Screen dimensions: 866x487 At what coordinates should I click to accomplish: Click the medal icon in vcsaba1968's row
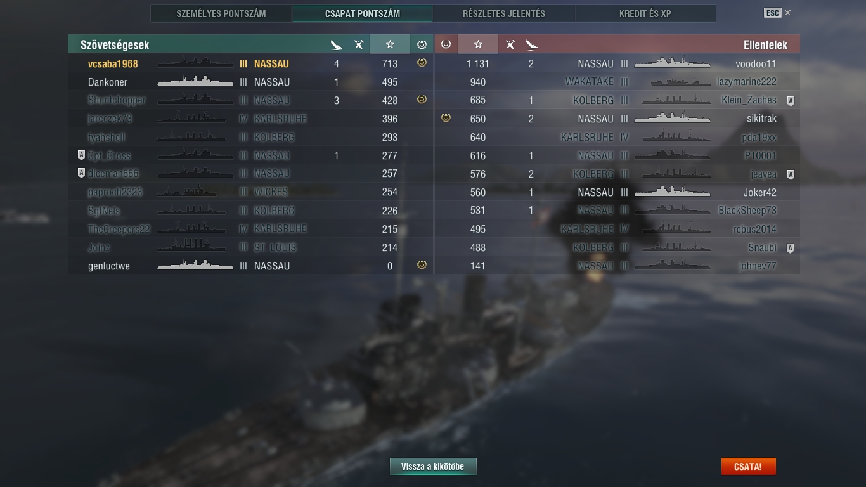(x=422, y=63)
